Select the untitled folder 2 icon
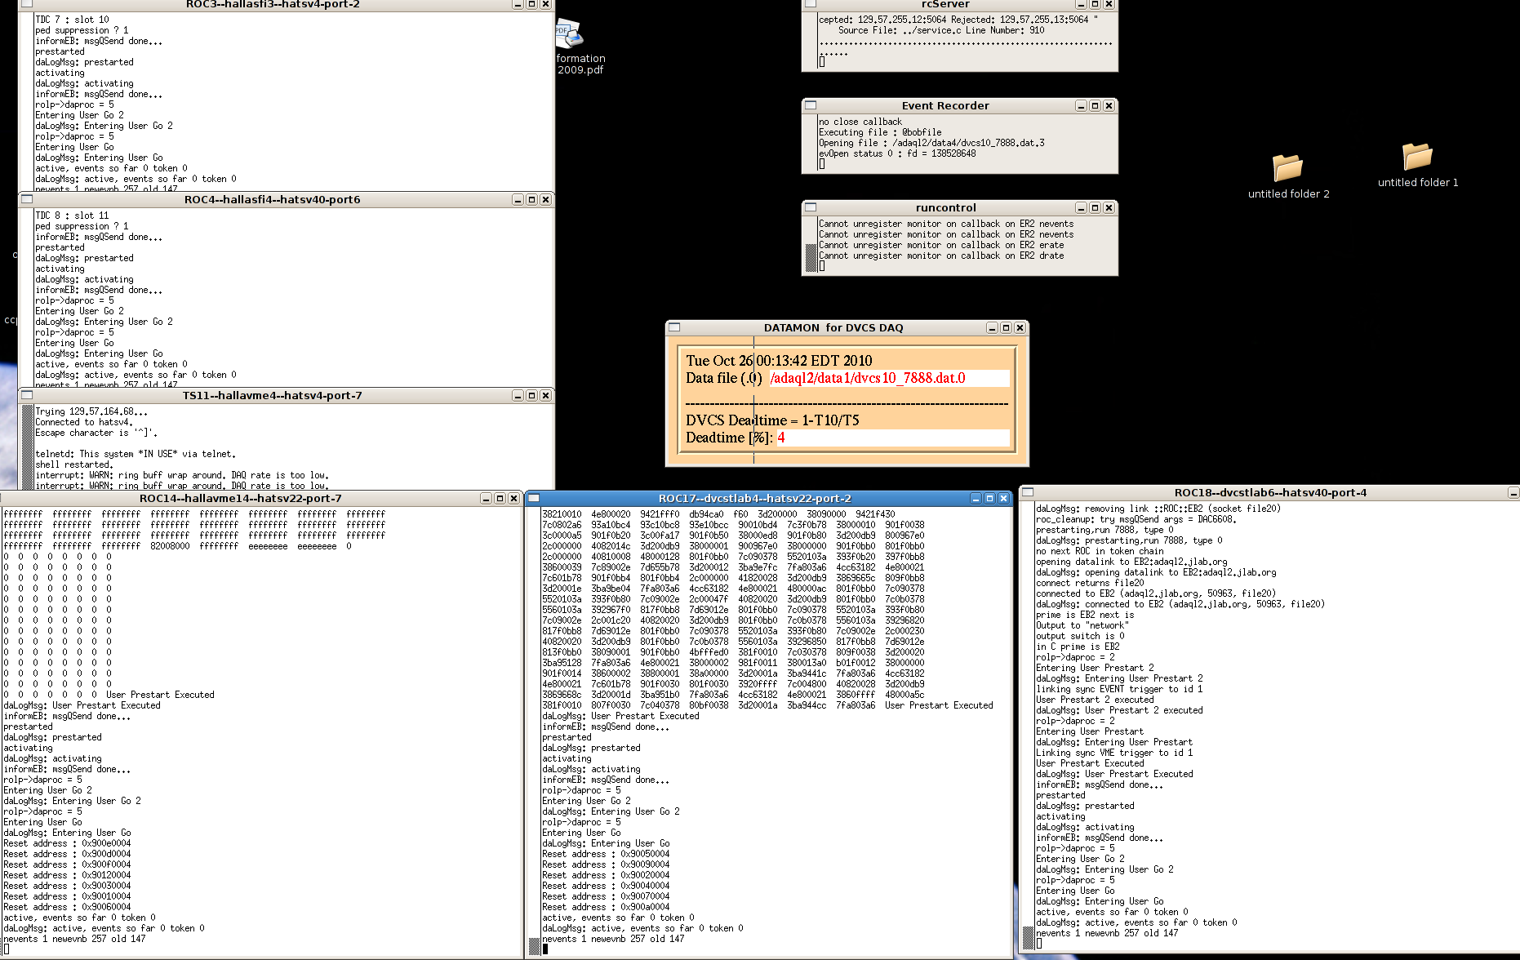The width and height of the screenshot is (1520, 960). (x=1288, y=167)
